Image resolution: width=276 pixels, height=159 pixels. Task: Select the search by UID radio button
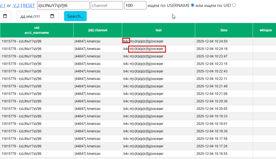pyautogui.click(x=234, y=5)
